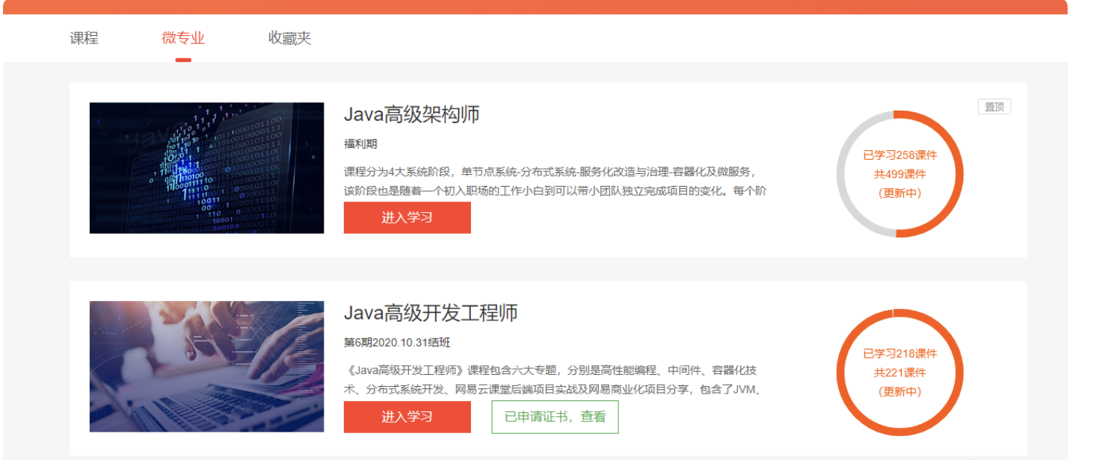Click the Java高级架构师 course title
This screenshot has height=460, width=1105.
411,114
